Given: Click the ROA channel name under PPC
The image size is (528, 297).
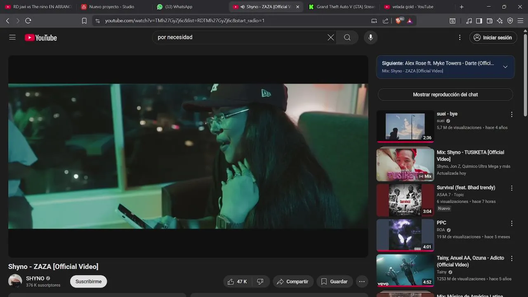Looking at the screenshot, I should coord(441,230).
